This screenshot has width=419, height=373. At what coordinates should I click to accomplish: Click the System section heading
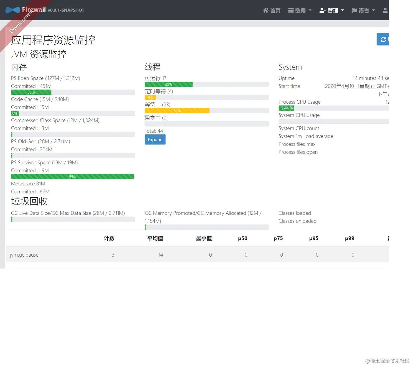click(290, 67)
